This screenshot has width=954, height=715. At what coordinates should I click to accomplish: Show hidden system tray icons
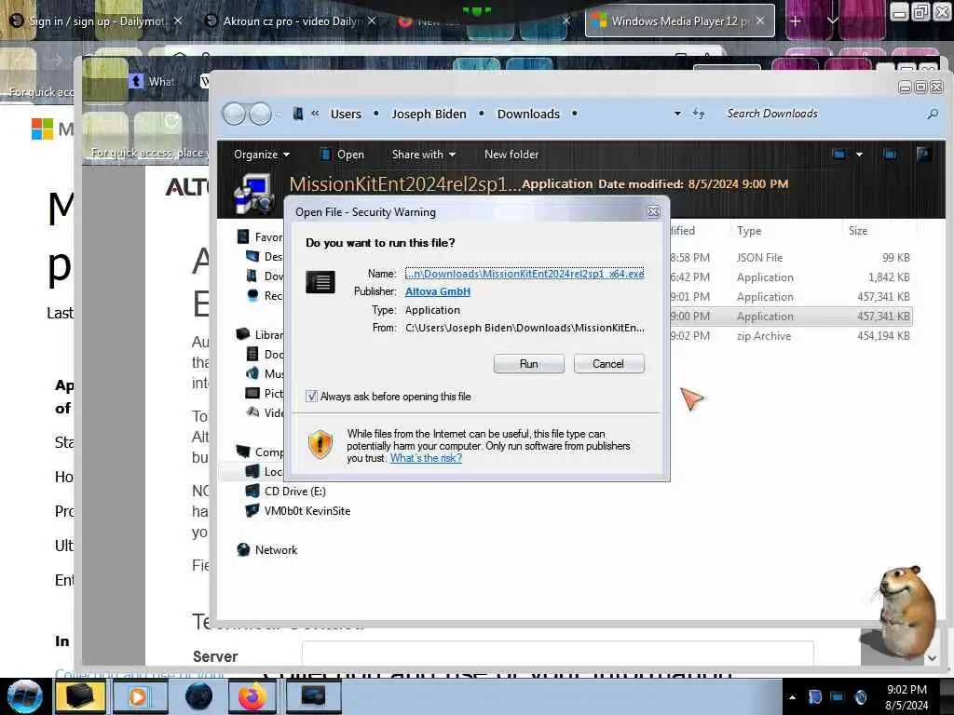[x=792, y=697]
